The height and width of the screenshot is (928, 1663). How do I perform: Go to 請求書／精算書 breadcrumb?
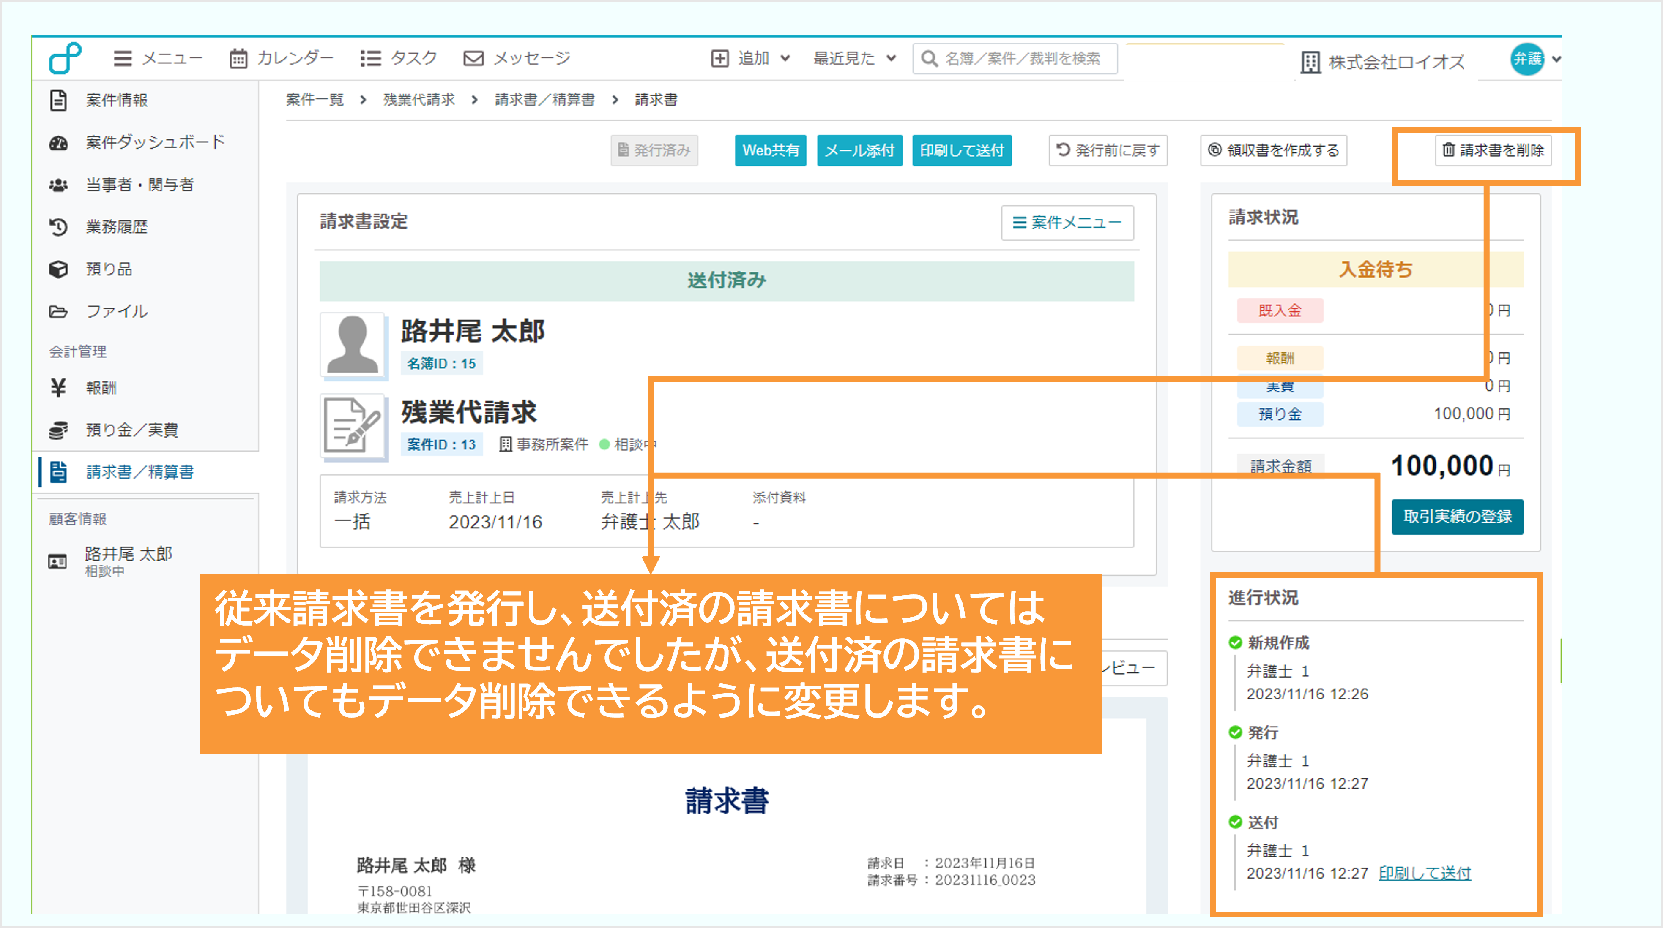(x=545, y=99)
